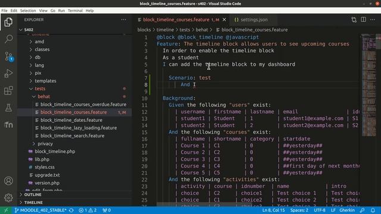Screen dimensions: 381x214
Task: Click the behat breadcrumb segment
Action: (202, 30)
